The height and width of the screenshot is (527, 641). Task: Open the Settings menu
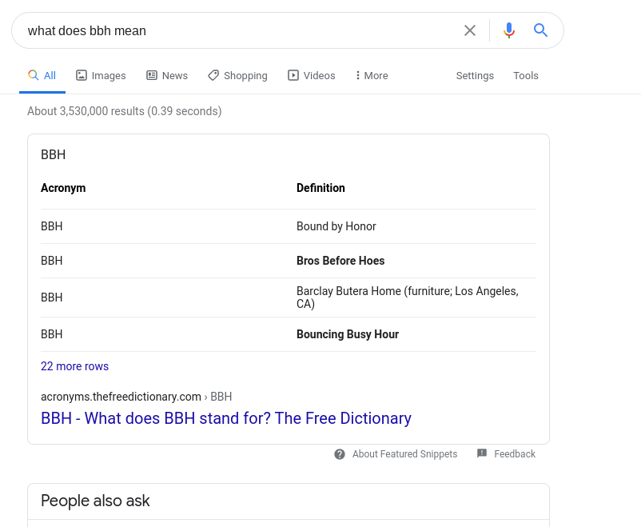coord(475,76)
